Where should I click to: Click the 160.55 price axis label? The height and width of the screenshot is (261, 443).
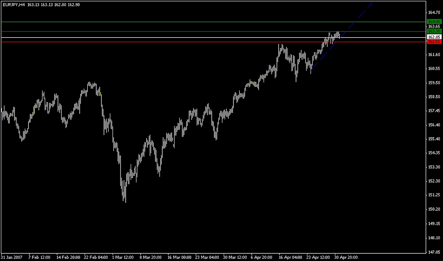[434, 69]
